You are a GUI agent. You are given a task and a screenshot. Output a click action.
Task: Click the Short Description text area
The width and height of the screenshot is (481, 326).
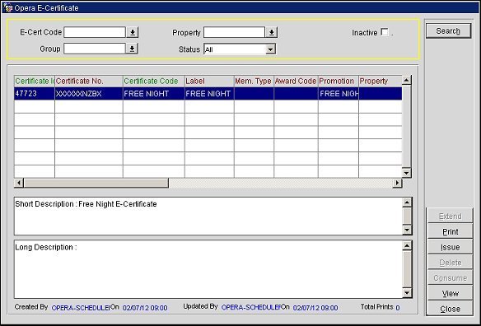pyautogui.click(x=208, y=217)
